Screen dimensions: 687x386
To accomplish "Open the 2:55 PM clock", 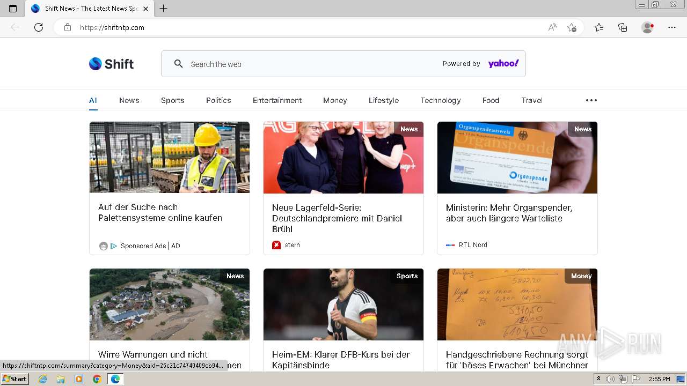I will coord(659,379).
